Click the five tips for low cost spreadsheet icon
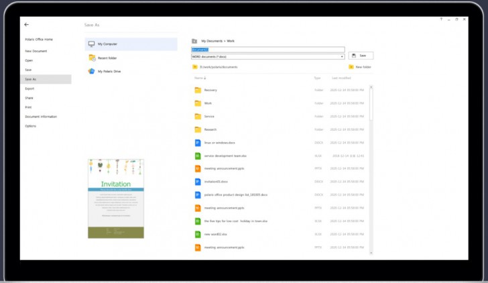 (198, 221)
